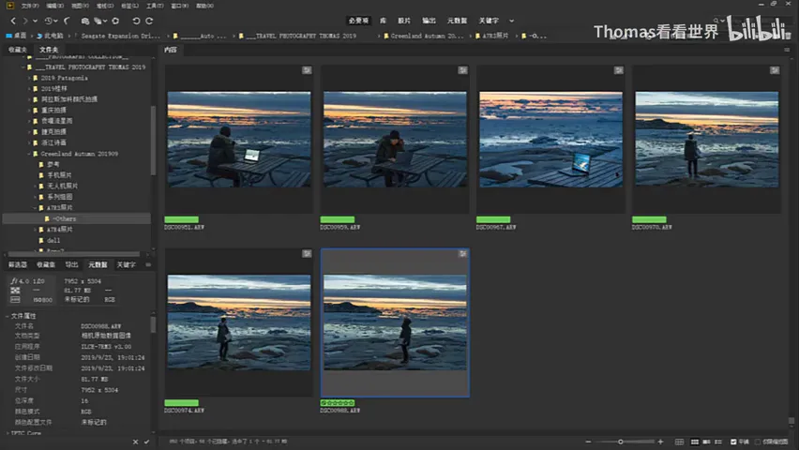Click the badge icon on DSC00951.ARW thumbnail
The height and width of the screenshot is (450, 799).
(307, 70)
